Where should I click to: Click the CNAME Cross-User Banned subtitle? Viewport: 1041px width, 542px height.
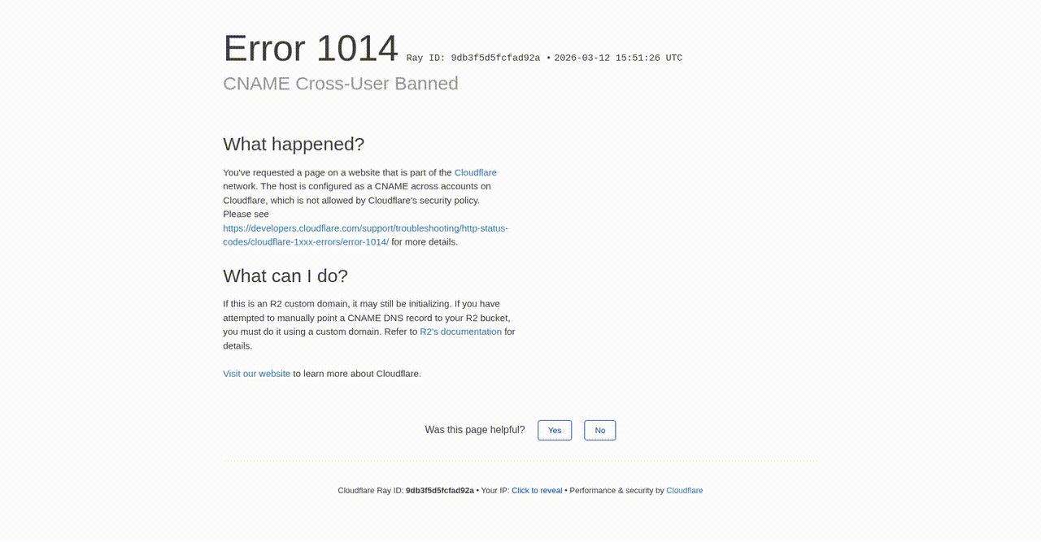click(341, 84)
